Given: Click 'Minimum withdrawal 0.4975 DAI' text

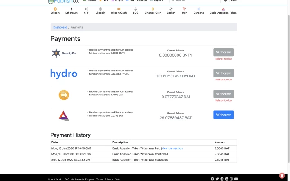Looking at the screenshot, I should click(106, 95).
